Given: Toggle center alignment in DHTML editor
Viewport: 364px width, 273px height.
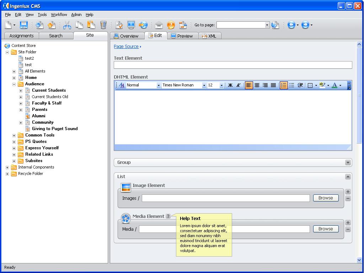Looking at the screenshot, I should [257, 85].
